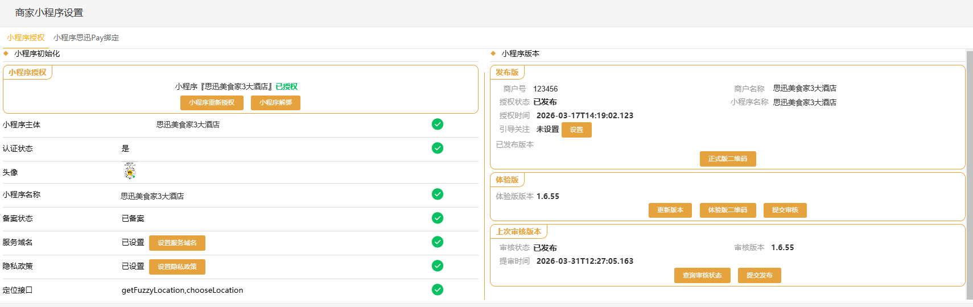This screenshot has width=973, height=307.
Task: Click the 小程序重新授权 button
Action: click(212, 103)
